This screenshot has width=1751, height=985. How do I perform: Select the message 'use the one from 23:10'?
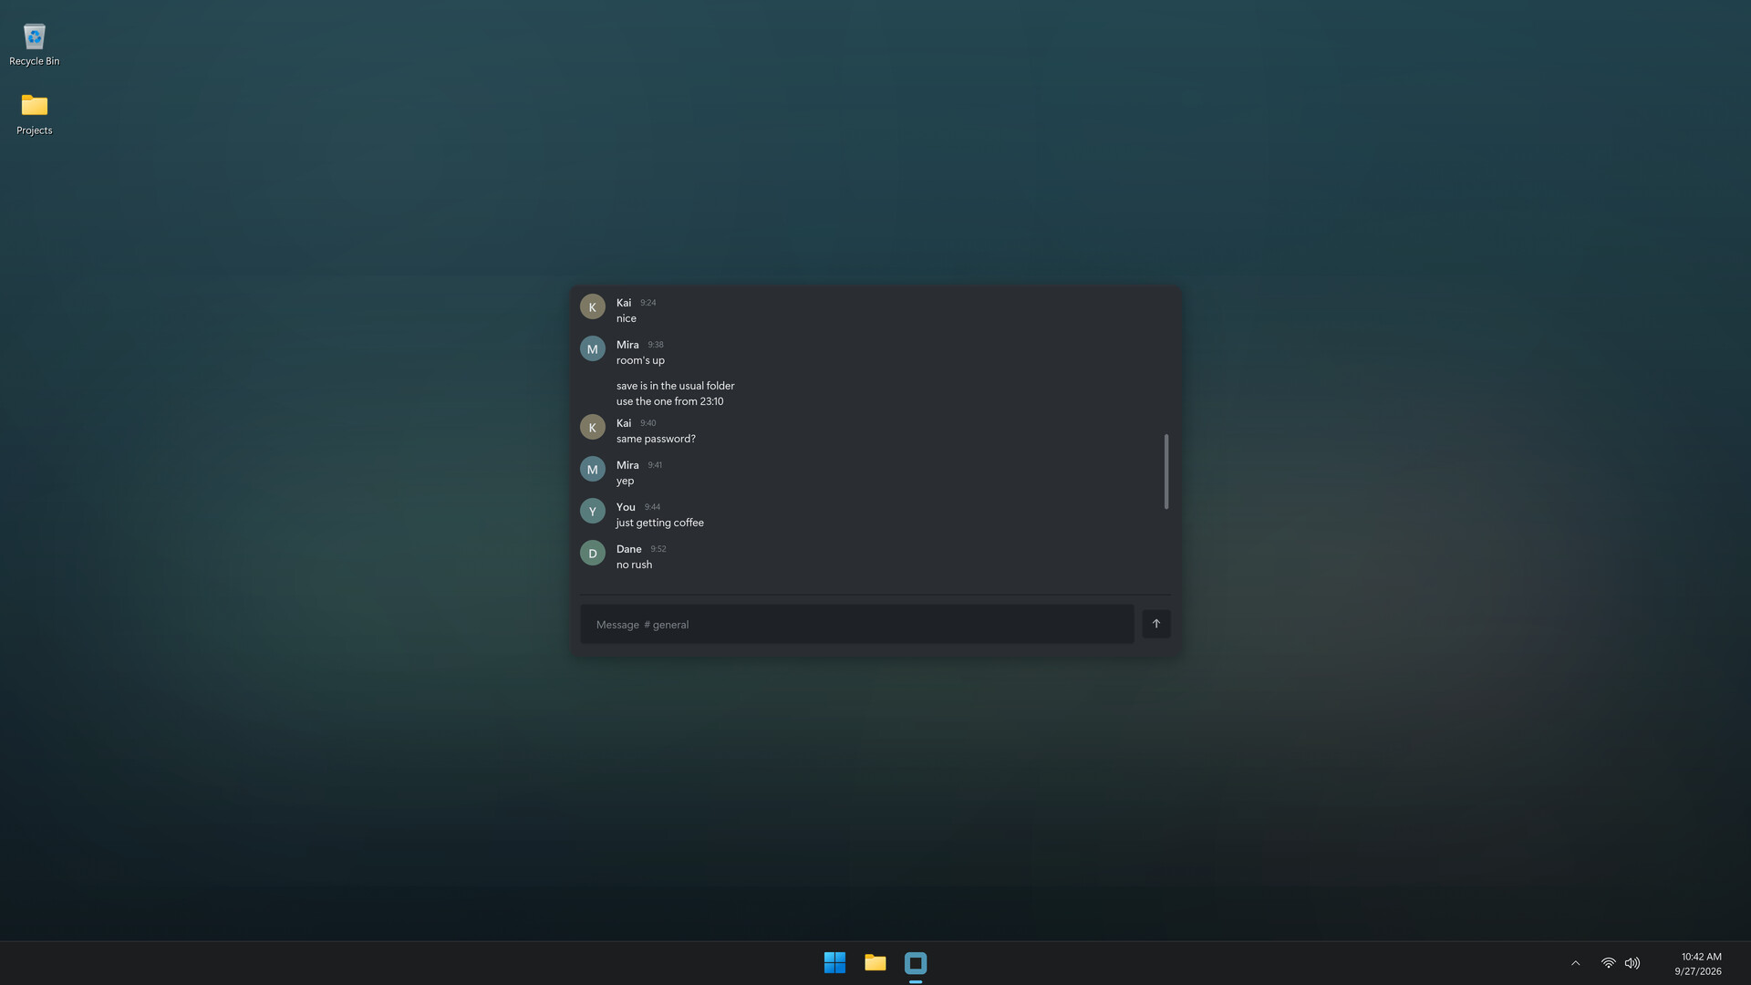click(669, 401)
